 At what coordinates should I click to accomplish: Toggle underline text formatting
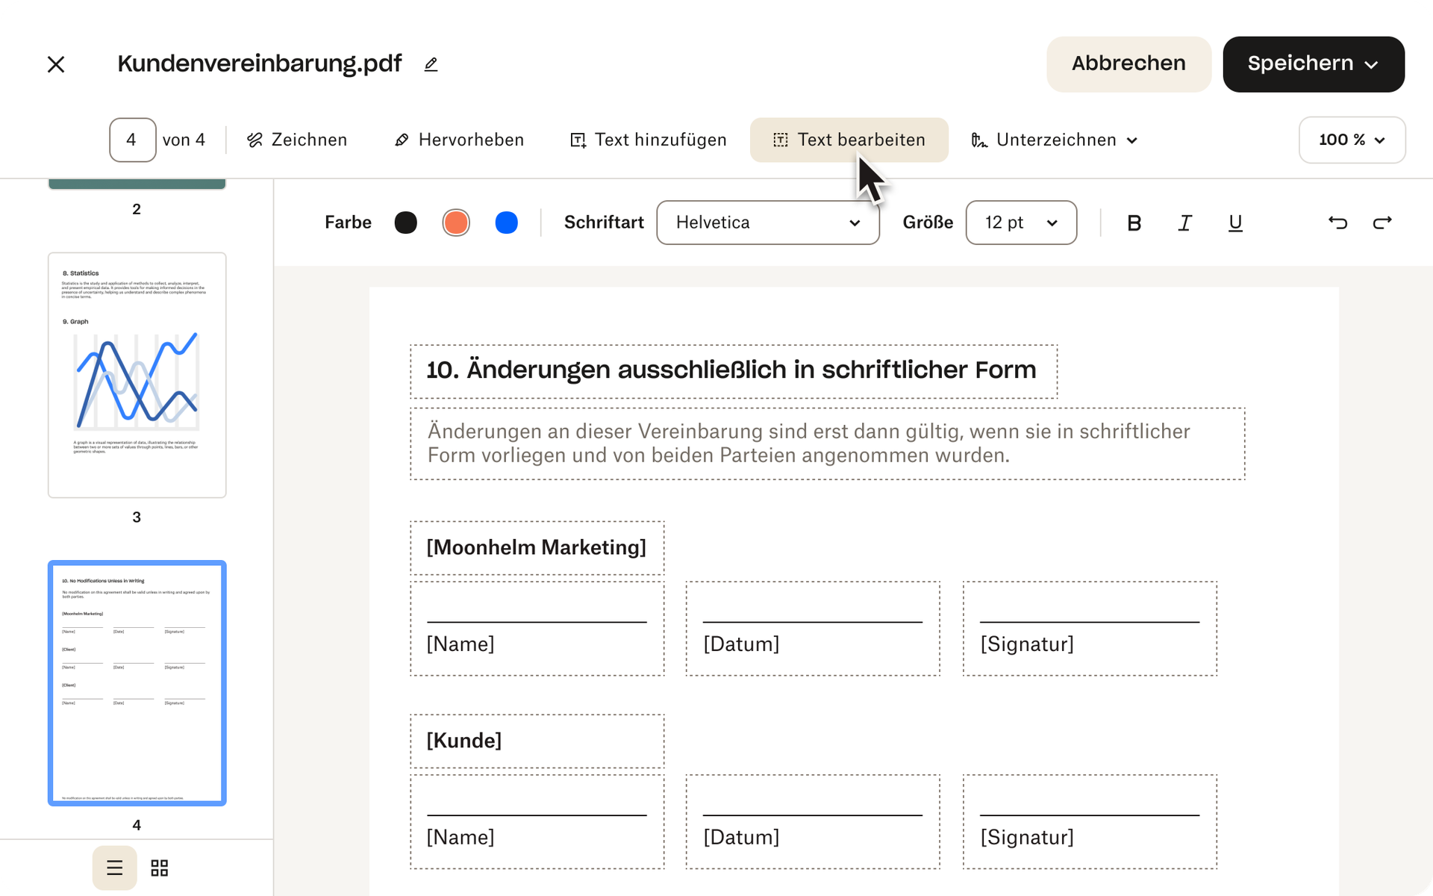point(1235,223)
